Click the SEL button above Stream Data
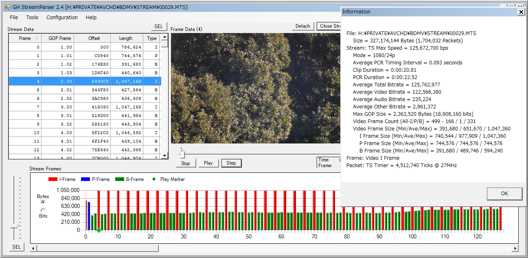 pyautogui.click(x=158, y=26)
